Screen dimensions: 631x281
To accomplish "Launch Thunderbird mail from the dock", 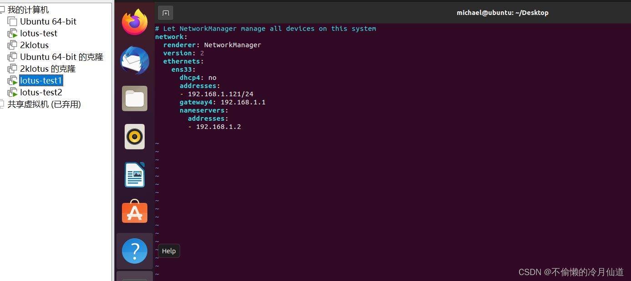I will click(x=135, y=60).
